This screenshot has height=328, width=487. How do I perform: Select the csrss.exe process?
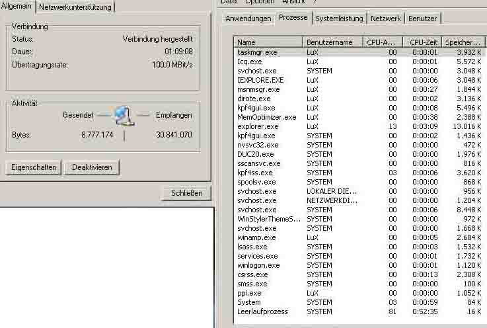(x=359, y=274)
